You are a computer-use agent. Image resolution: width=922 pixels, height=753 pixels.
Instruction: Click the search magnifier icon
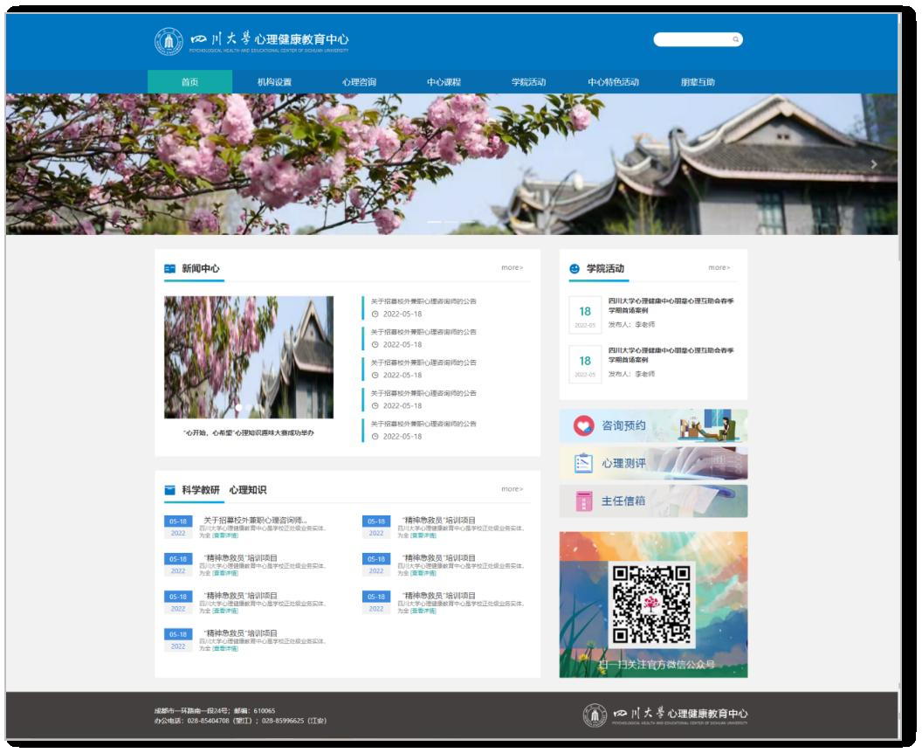[x=735, y=39]
